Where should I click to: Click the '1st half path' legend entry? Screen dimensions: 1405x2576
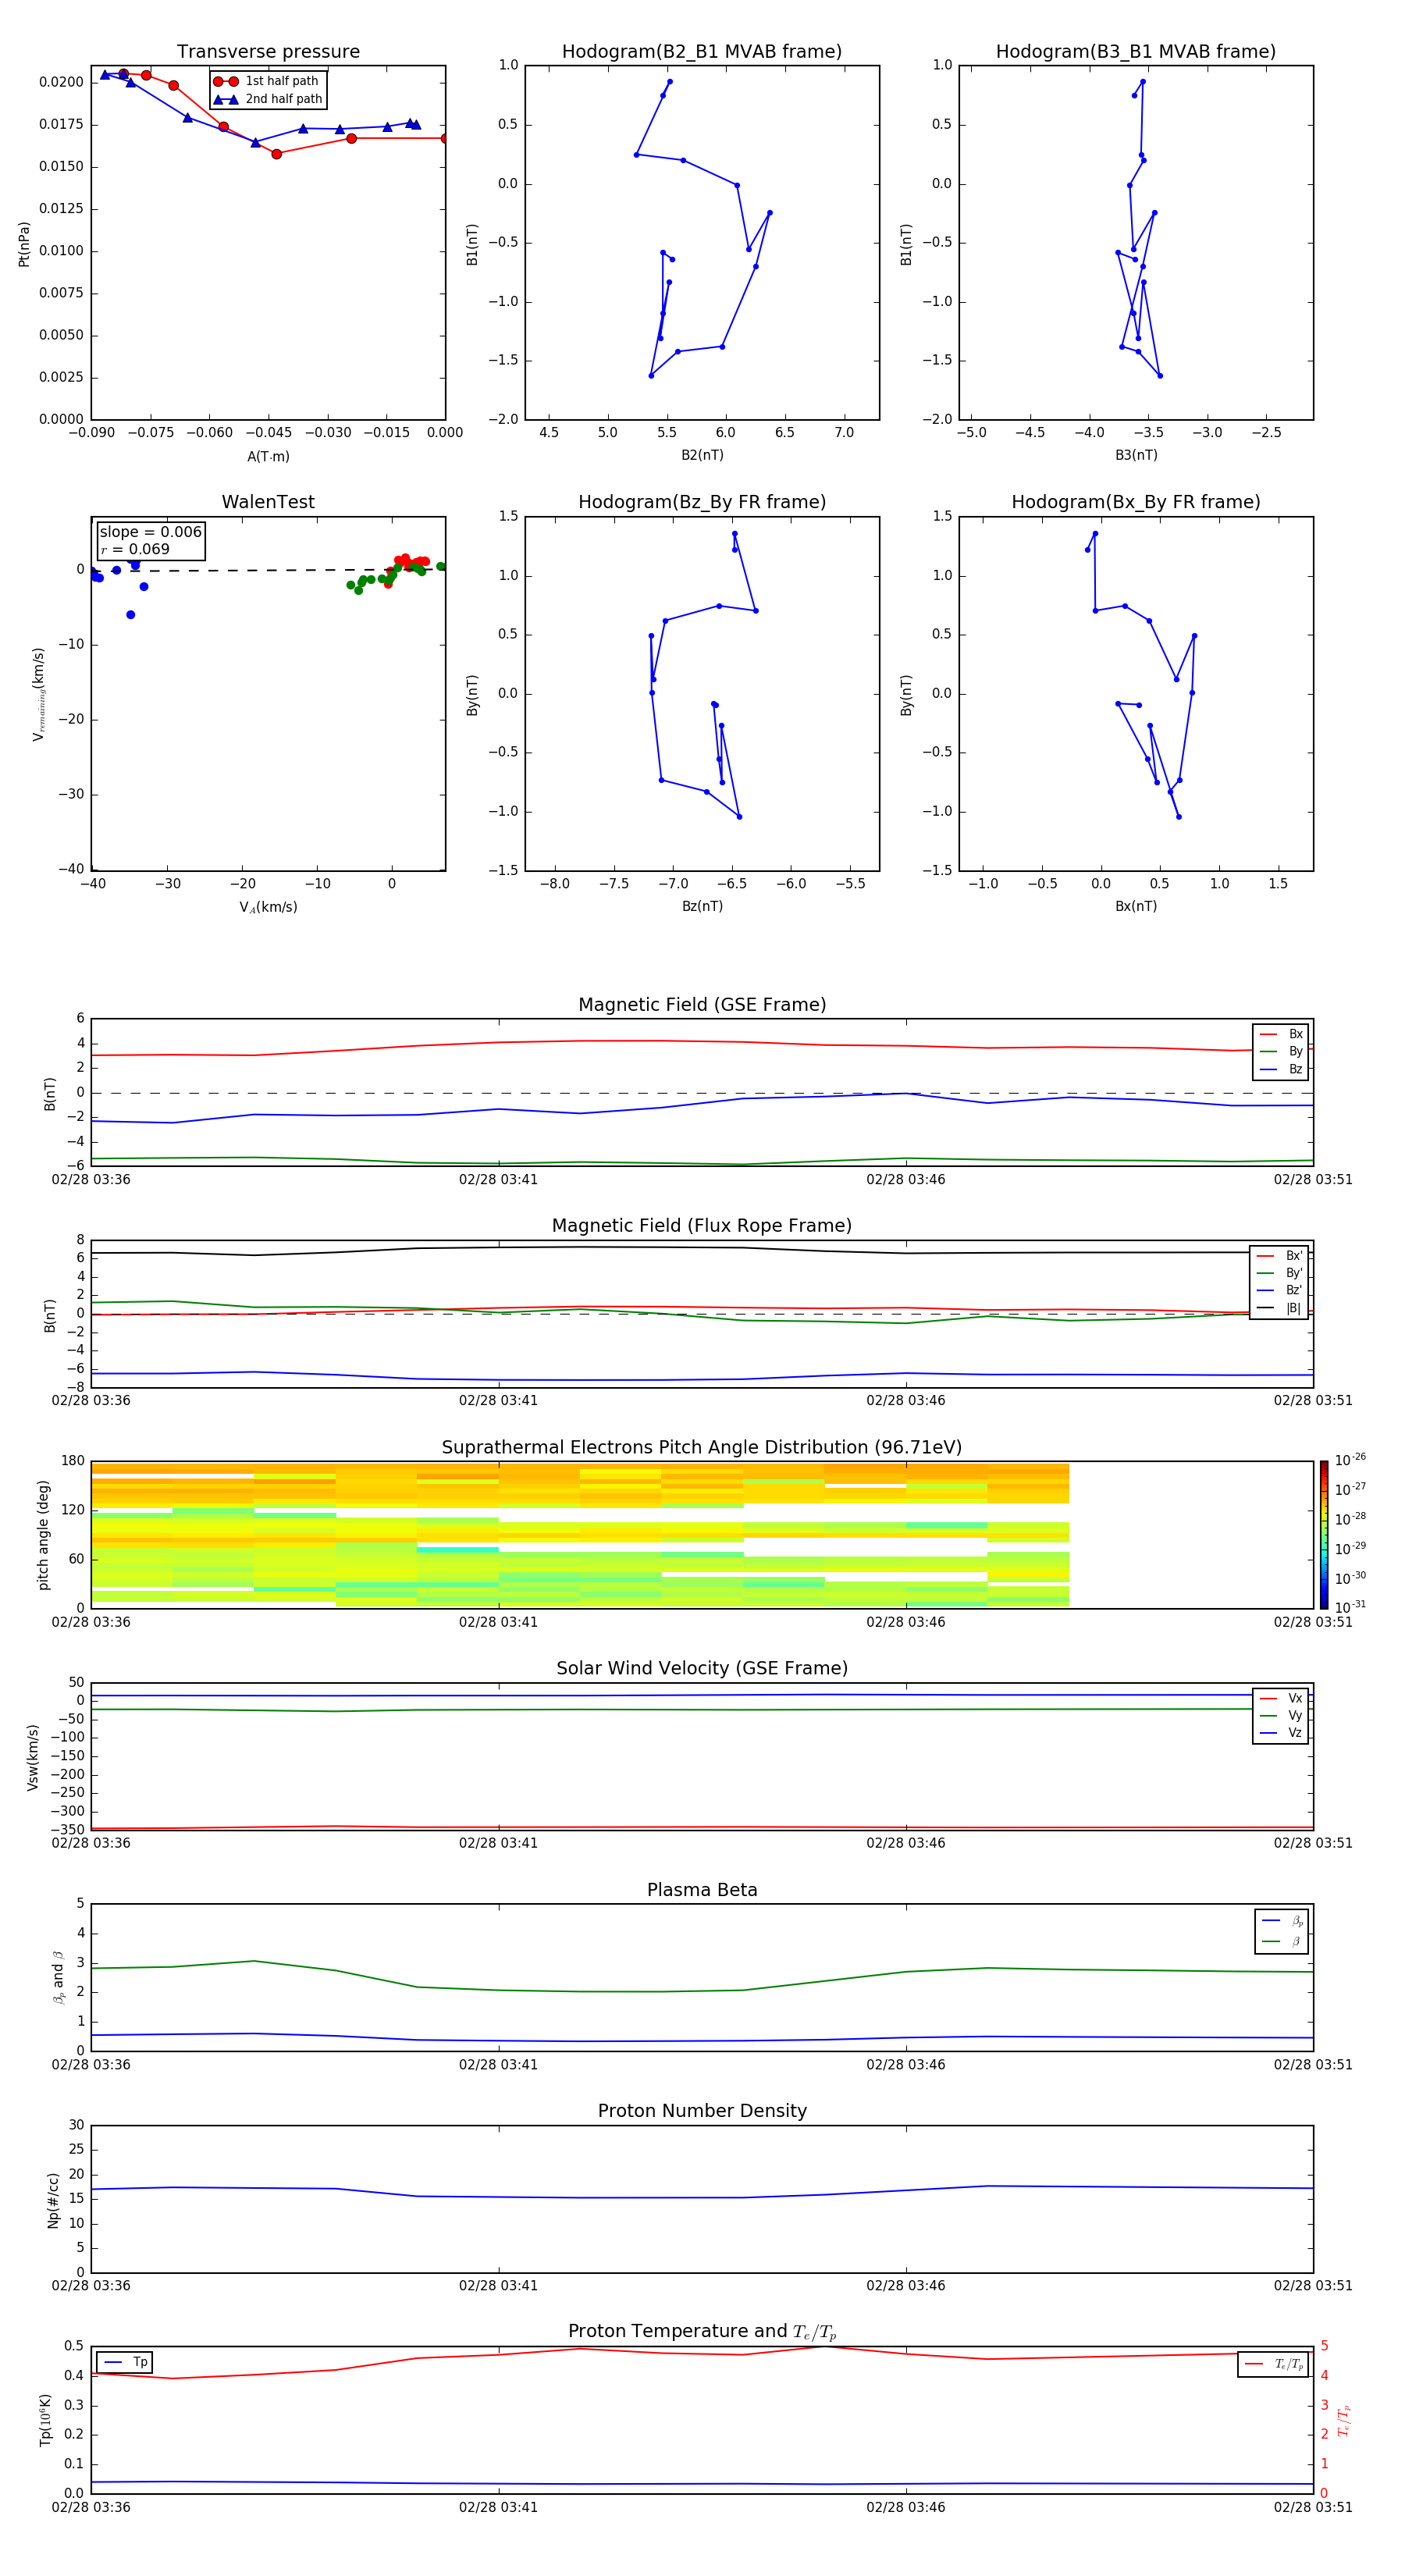point(267,81)
